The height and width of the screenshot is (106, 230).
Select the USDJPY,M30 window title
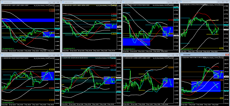[x=68, y=55]
